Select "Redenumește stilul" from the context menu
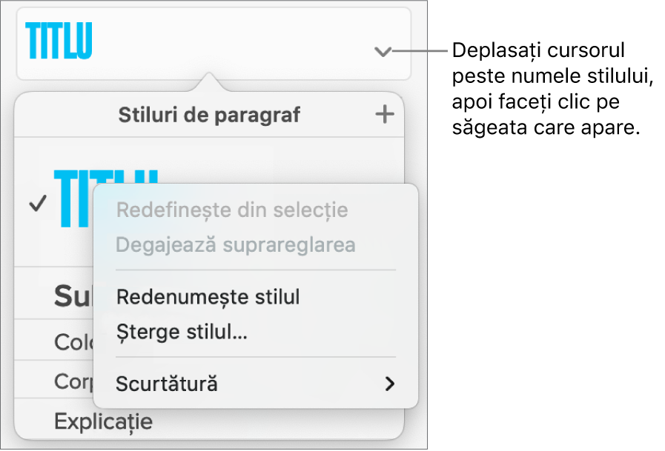The image size is (665, 451). coord(208,297)
